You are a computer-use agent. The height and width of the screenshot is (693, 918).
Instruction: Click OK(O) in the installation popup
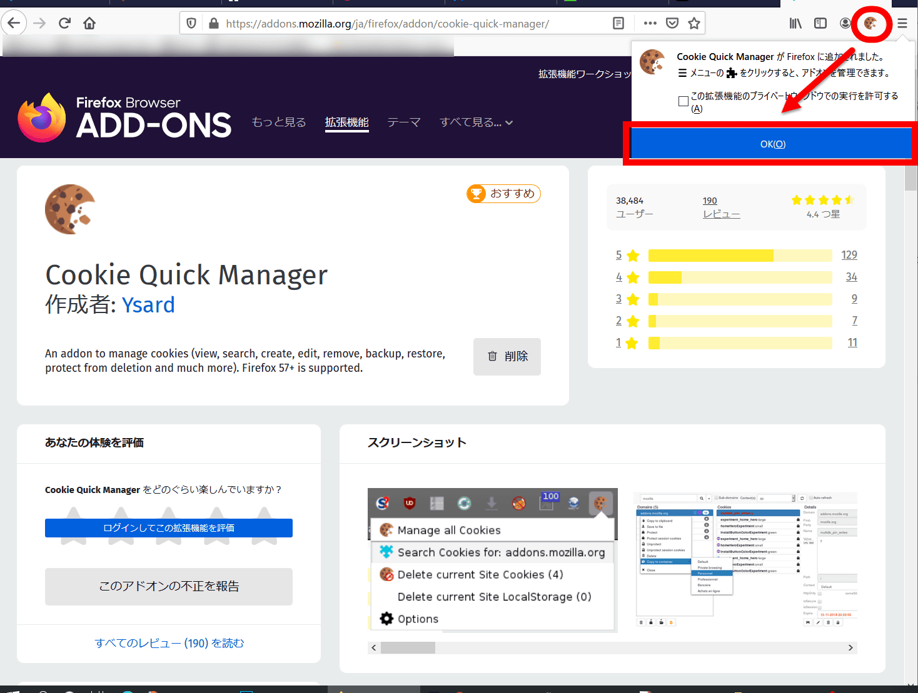click(771, 144)
